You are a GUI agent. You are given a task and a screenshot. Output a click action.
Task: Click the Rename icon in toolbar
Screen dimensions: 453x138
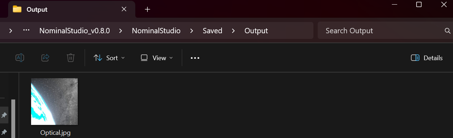[20, 58]
